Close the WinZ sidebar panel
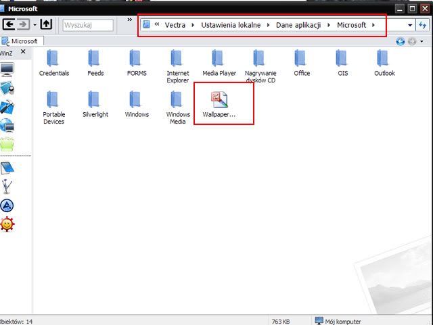Image resolution: width=433 pixels, height=325 pixels. click(22, 51)
